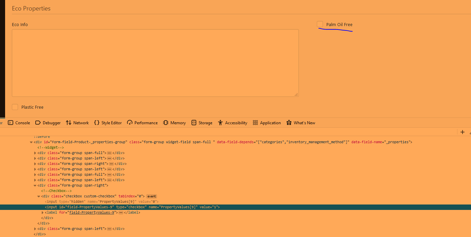Open the Memory panel
The width and height of the screenshot is (471, 237).
pos(174,123)
